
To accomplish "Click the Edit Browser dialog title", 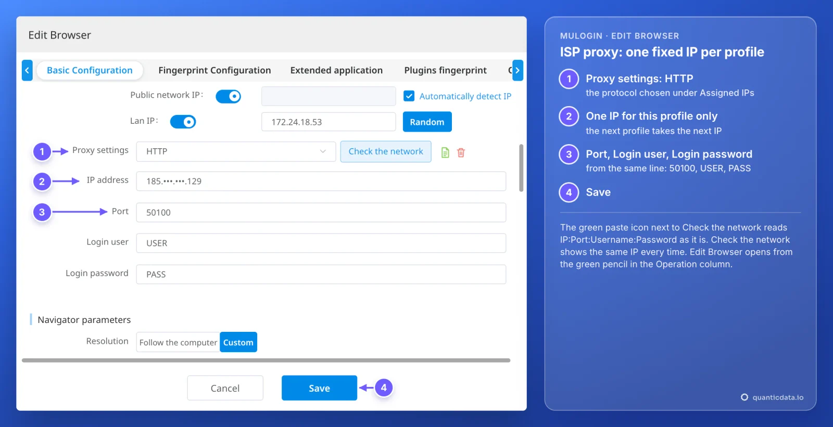I will point(60,35).
